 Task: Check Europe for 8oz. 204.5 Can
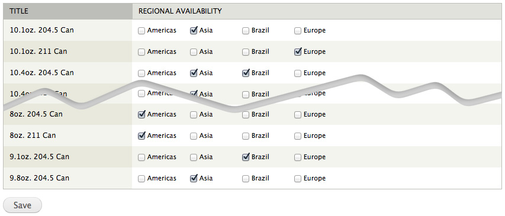coord(298,115)
